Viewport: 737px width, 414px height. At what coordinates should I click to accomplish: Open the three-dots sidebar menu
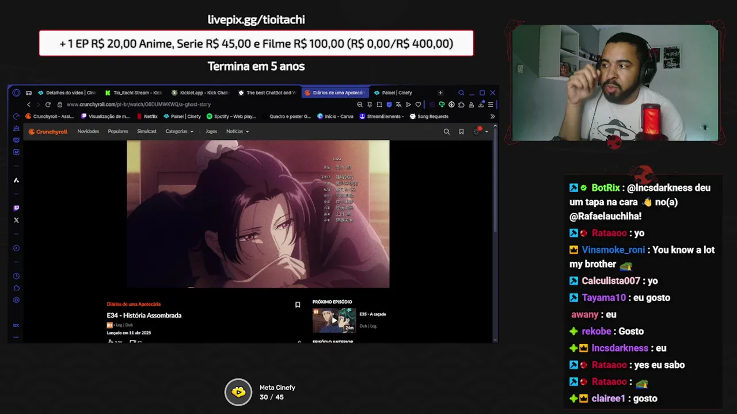point(16,337)
